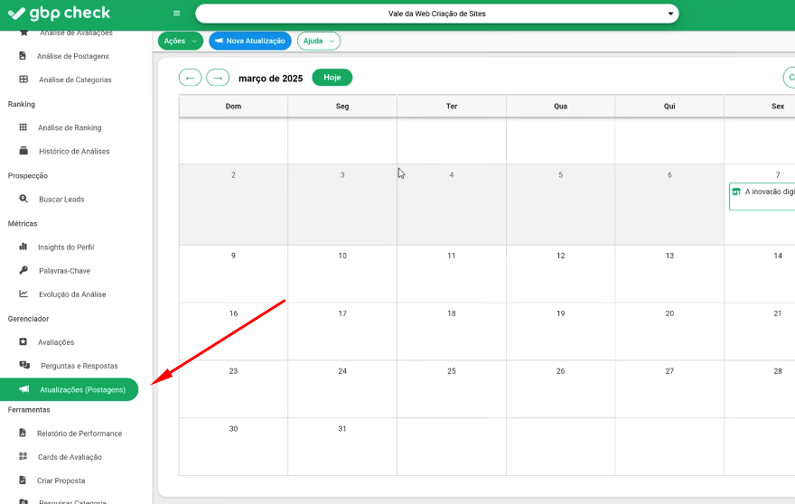Open Criar Proposta menu item
This screenshot has width=795, height=504.
pos(61,481)
